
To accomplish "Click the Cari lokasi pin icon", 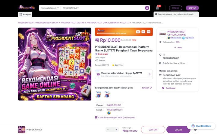I will tap(163, 88).
